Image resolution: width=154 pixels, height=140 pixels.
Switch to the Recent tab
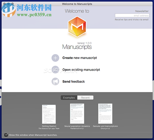click(x=85, y=98)
